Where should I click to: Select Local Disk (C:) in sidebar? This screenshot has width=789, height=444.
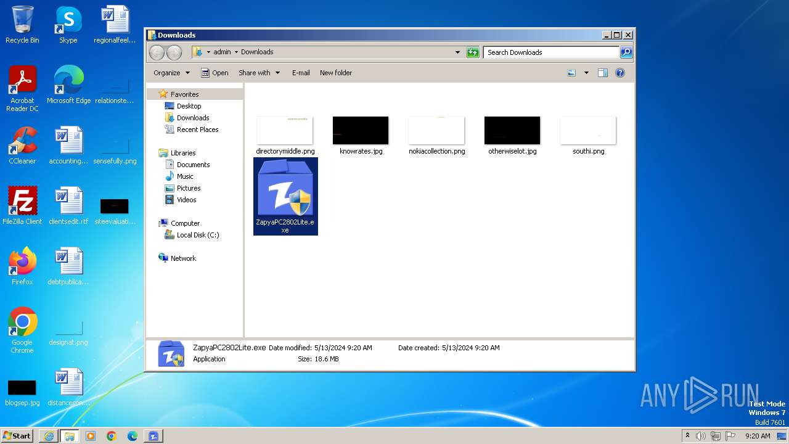(x=197, y=235)
